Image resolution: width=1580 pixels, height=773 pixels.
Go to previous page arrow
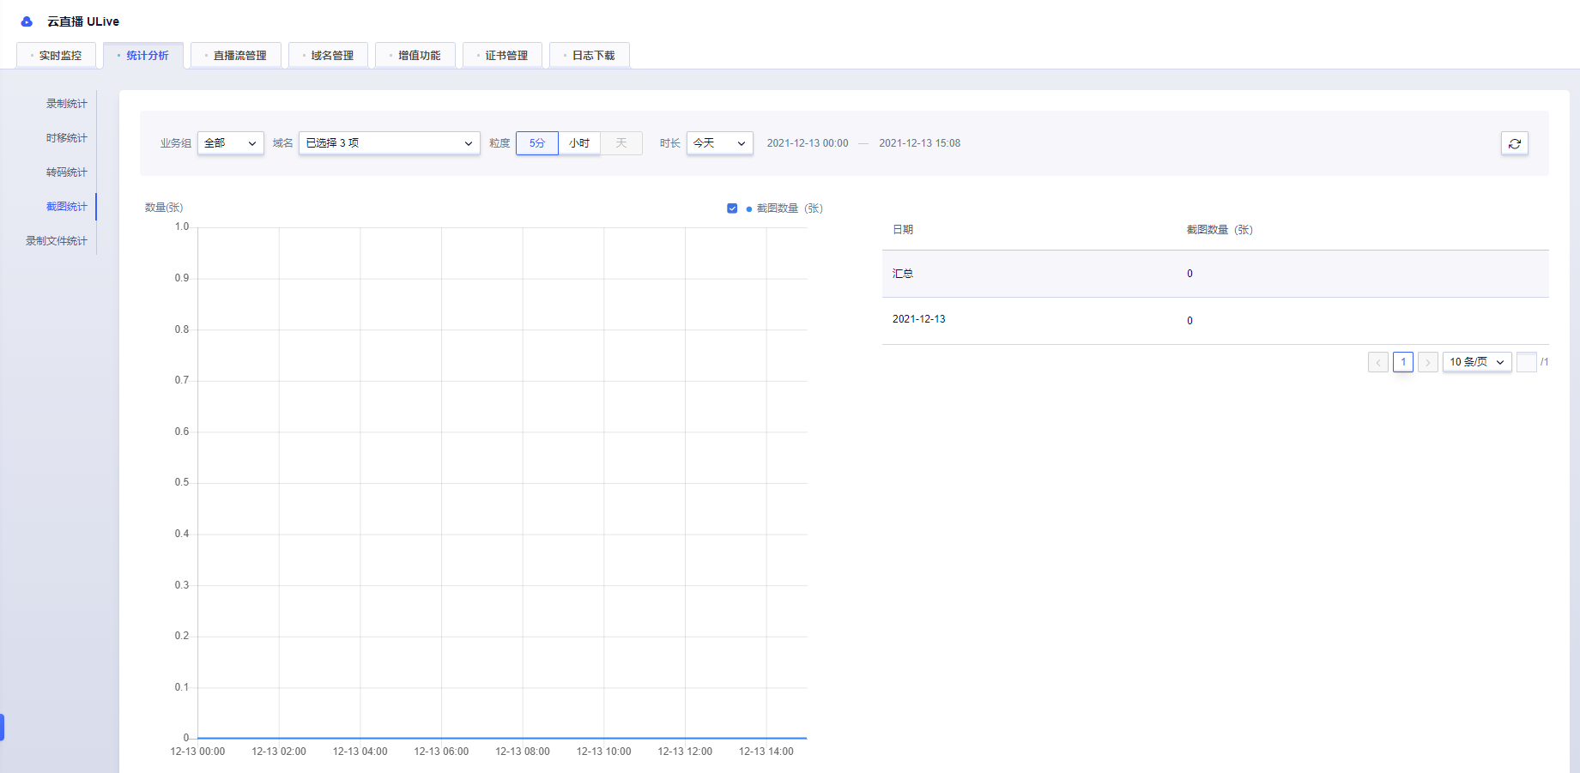pyautogui.click(x=1378, y=362)
